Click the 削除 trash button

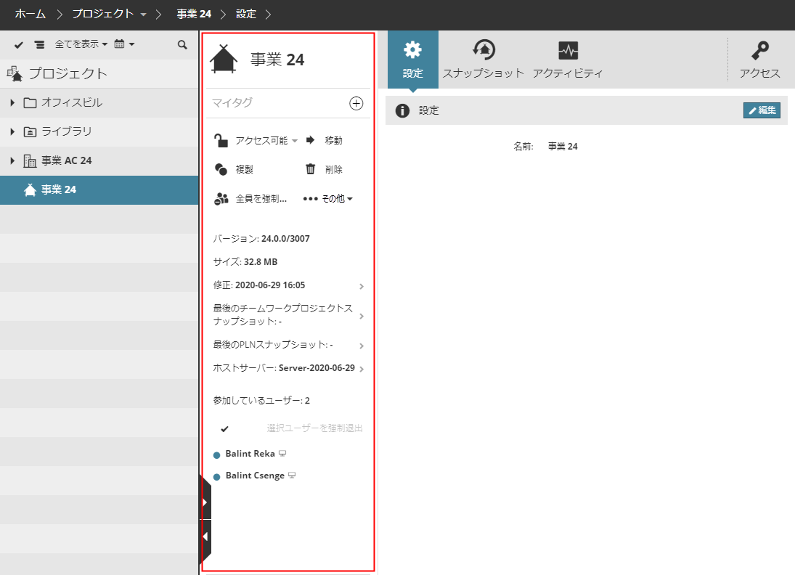coord(324,169)
